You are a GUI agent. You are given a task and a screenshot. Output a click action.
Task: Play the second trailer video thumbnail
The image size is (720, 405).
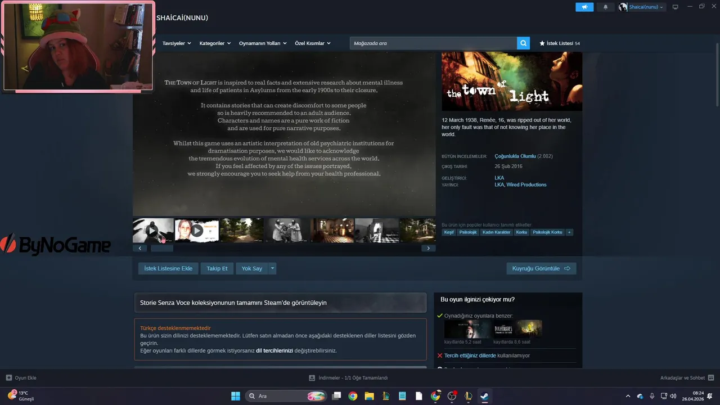[x=196, y=230]
